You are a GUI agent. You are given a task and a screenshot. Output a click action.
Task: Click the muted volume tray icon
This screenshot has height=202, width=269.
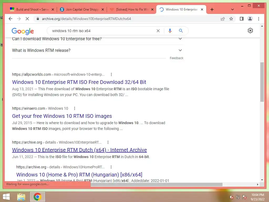[232, 197]
